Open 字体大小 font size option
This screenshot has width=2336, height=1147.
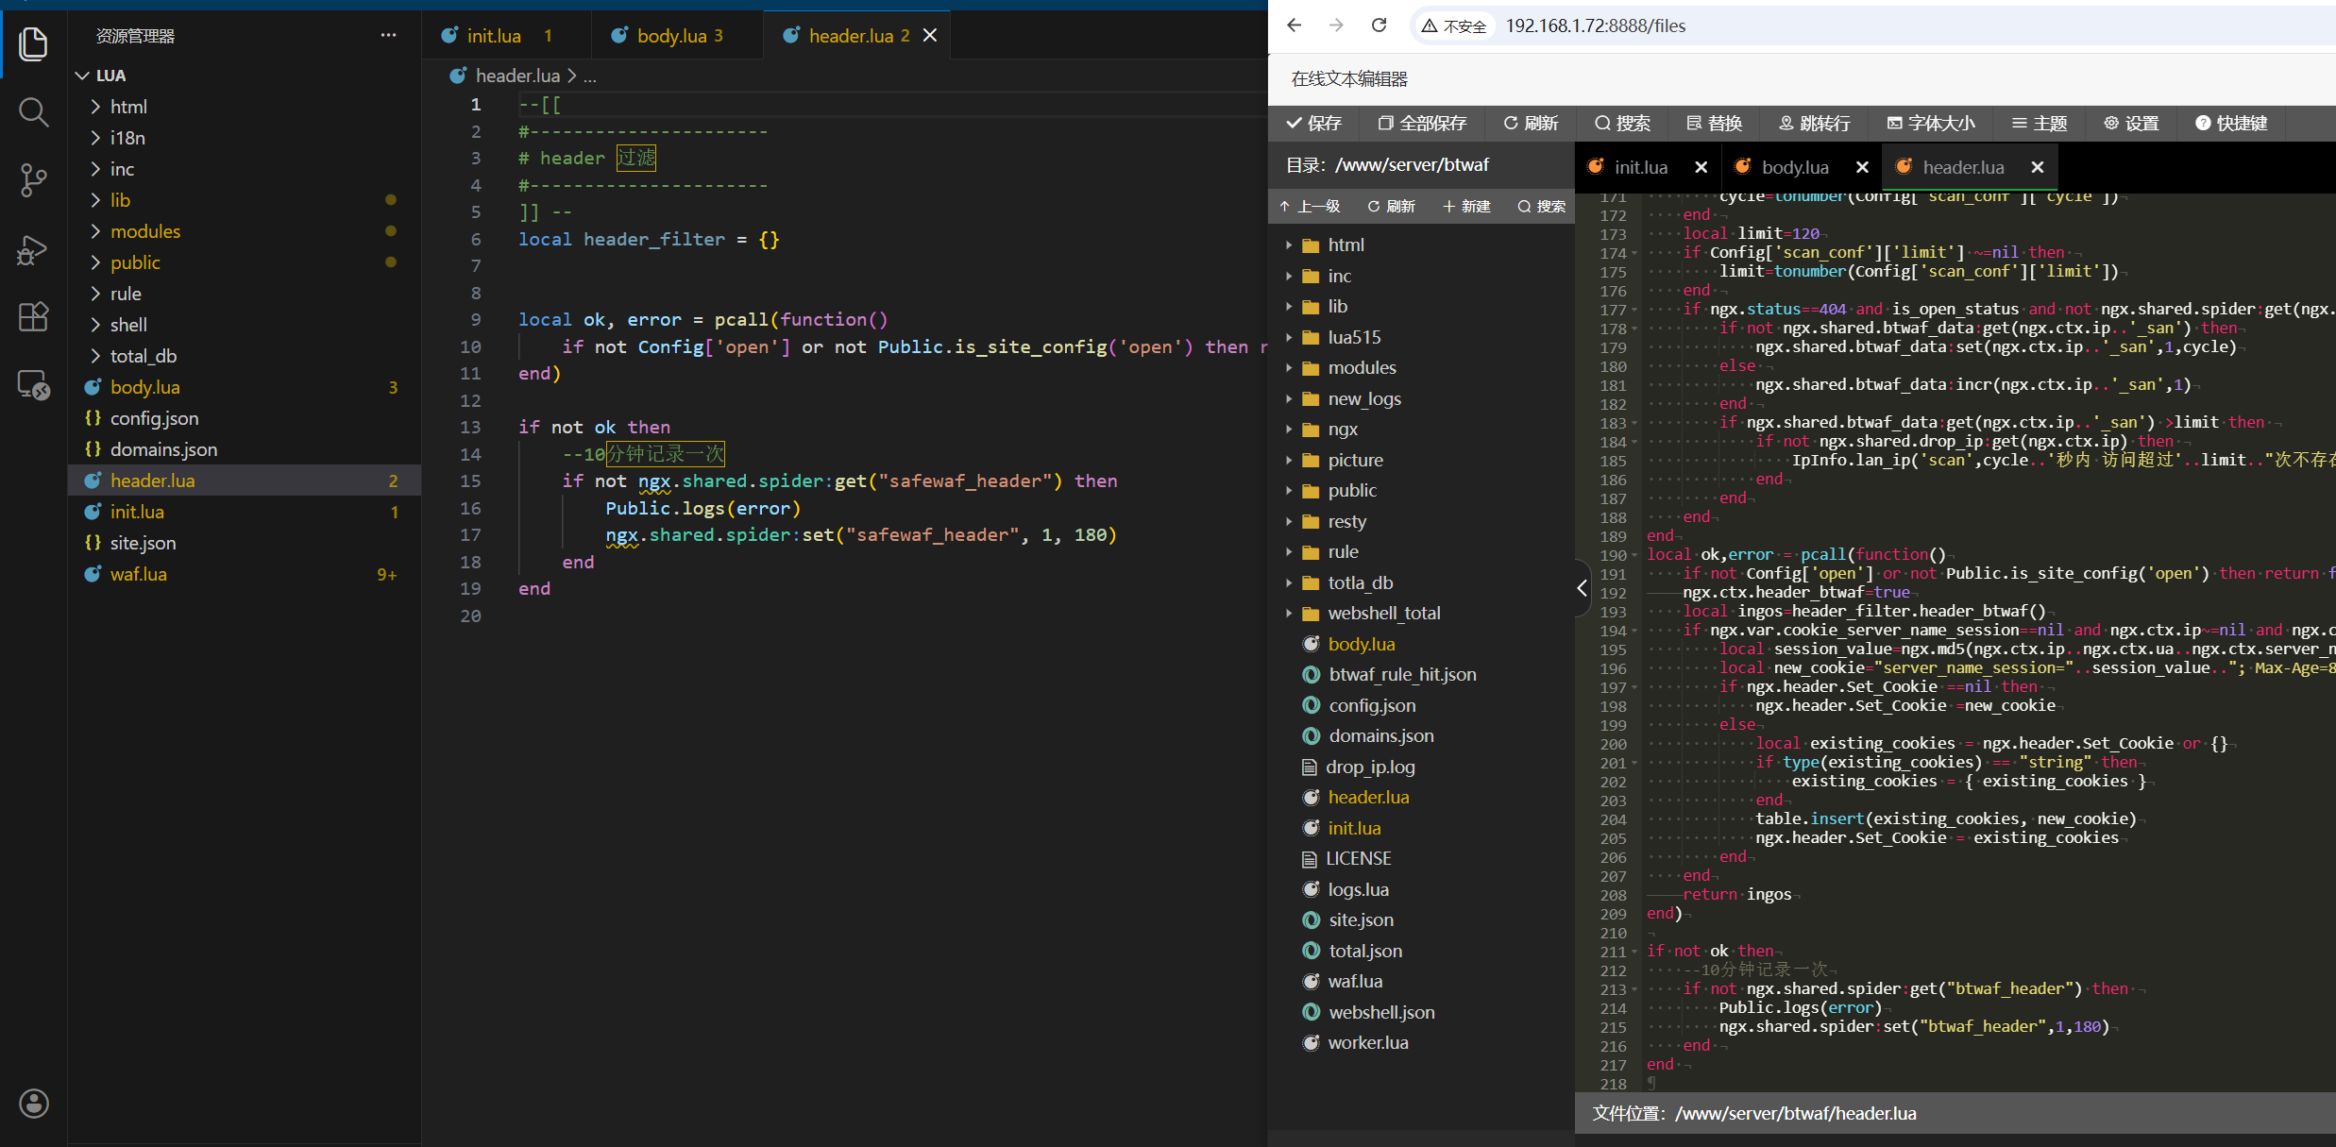[x=1930, y=123]
